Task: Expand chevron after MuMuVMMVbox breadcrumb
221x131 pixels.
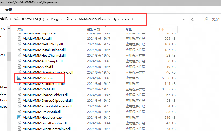Action: pos(109,19)
